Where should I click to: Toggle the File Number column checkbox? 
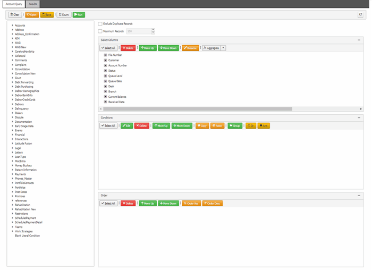(x=105, y=55)
